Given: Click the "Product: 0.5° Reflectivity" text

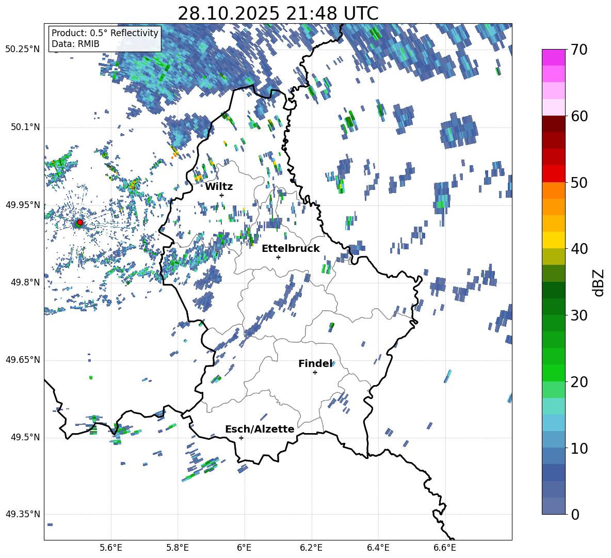Looking at the screenshot, I should coord(105,33).
